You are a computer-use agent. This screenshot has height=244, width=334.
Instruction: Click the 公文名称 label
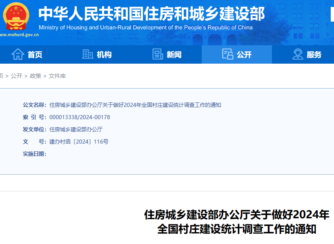click(x=35, y=105)
